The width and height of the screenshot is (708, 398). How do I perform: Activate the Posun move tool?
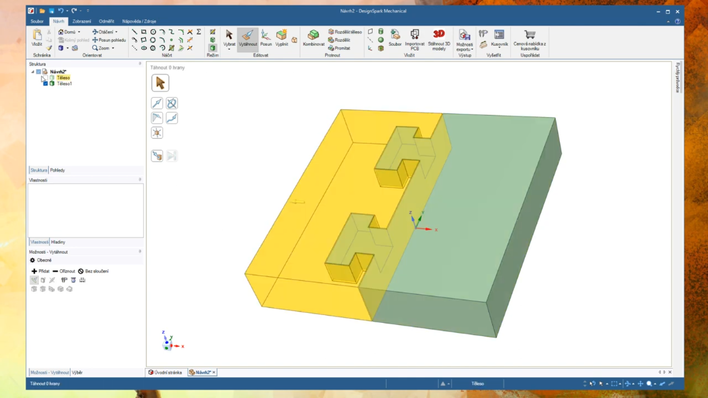click(266, 38)
